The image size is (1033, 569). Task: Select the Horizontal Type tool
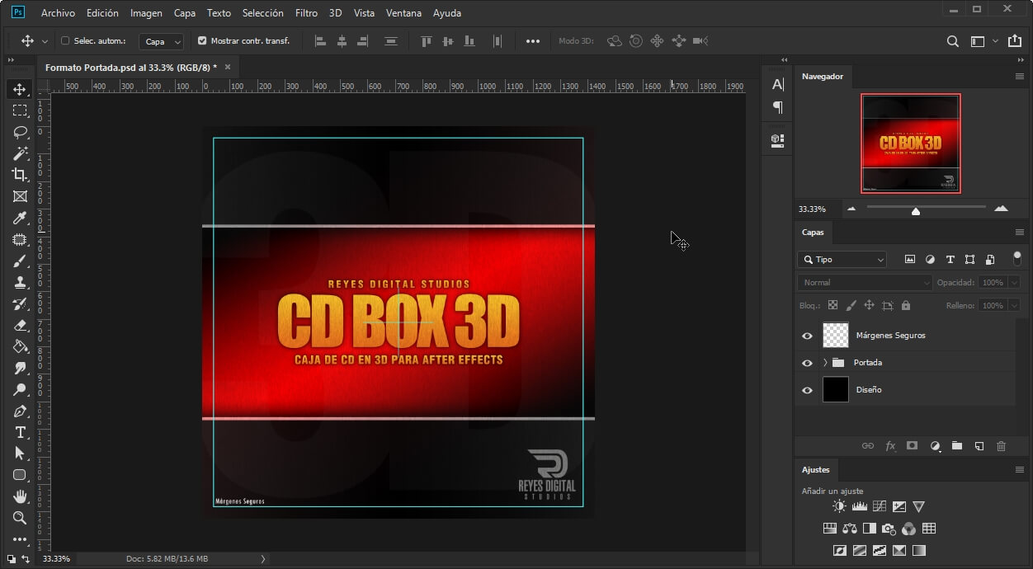[x=20, y=432]
